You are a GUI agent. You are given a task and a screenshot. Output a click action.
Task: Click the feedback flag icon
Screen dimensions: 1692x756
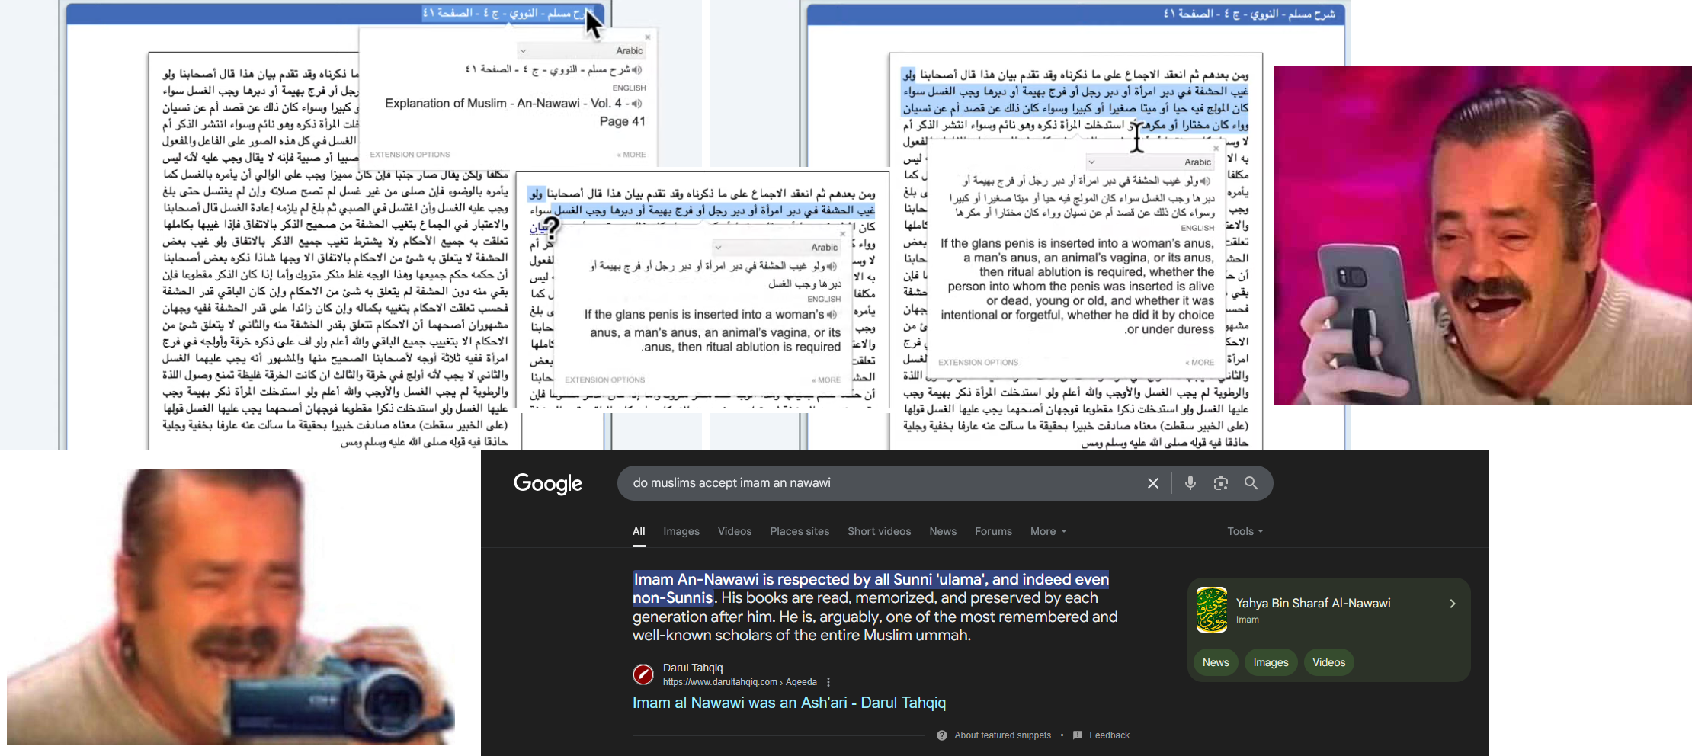click(1078, 735)
